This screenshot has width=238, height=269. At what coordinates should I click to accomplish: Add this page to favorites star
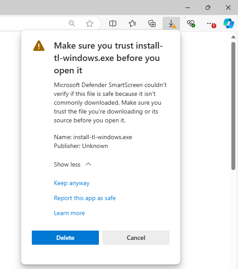pos(90,23)
